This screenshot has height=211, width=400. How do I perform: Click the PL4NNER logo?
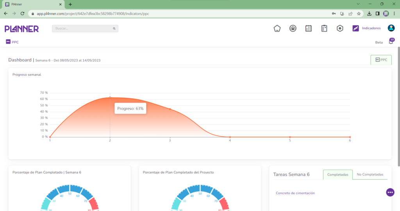[21, 29]
